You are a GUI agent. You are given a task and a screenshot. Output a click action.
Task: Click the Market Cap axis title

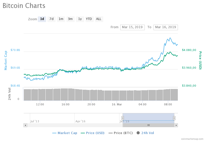click(5, 61)
